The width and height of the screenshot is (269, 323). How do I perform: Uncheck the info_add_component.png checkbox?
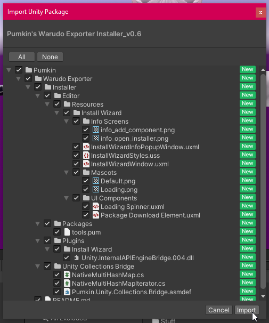coord(86,130)
